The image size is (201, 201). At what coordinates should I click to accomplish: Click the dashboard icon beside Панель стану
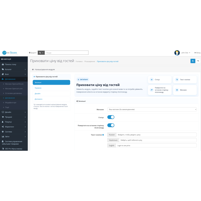(3, 65)
